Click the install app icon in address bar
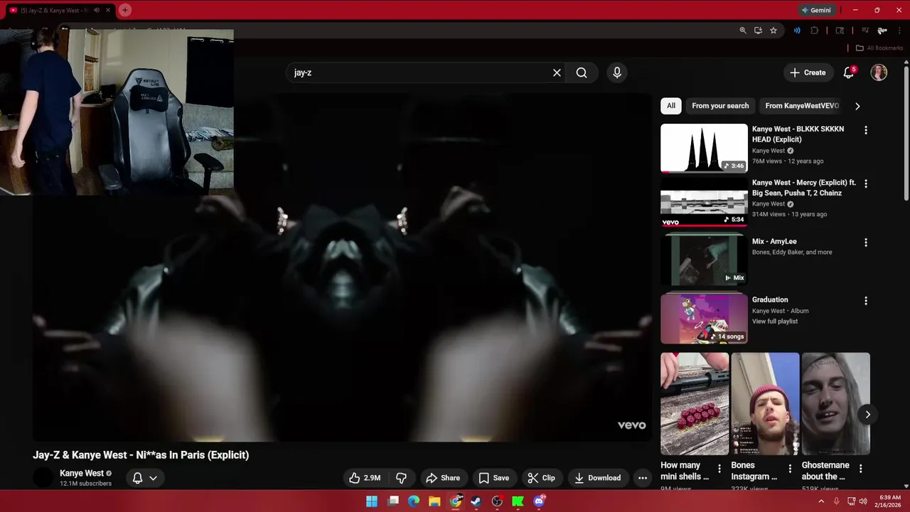The width and height of the screenshot is (910, 512). 758,31
